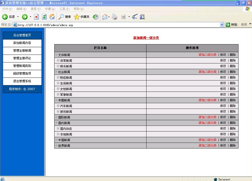Viewport: 252px width, 181px height.
Task: Toggle the 专题新闻 category expander
Action: (x=56, y=100)
